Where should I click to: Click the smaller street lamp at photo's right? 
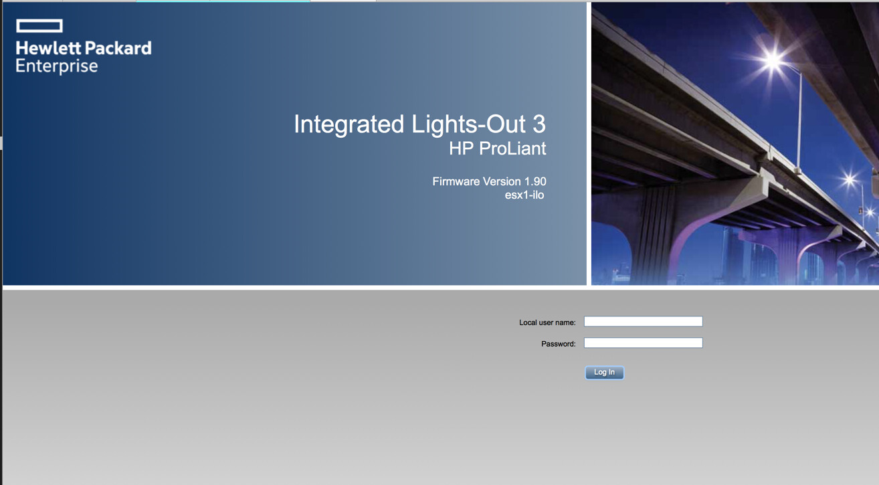[x=850, y=179]
